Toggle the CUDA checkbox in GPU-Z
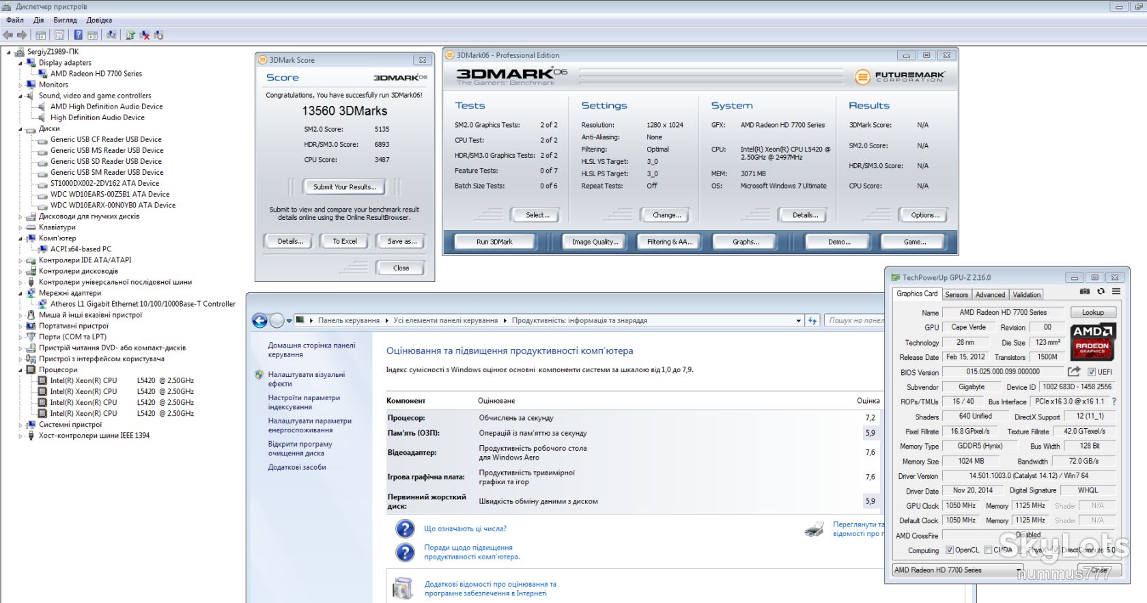Screen dimensions: 1147x603 [x=988, y=550]
